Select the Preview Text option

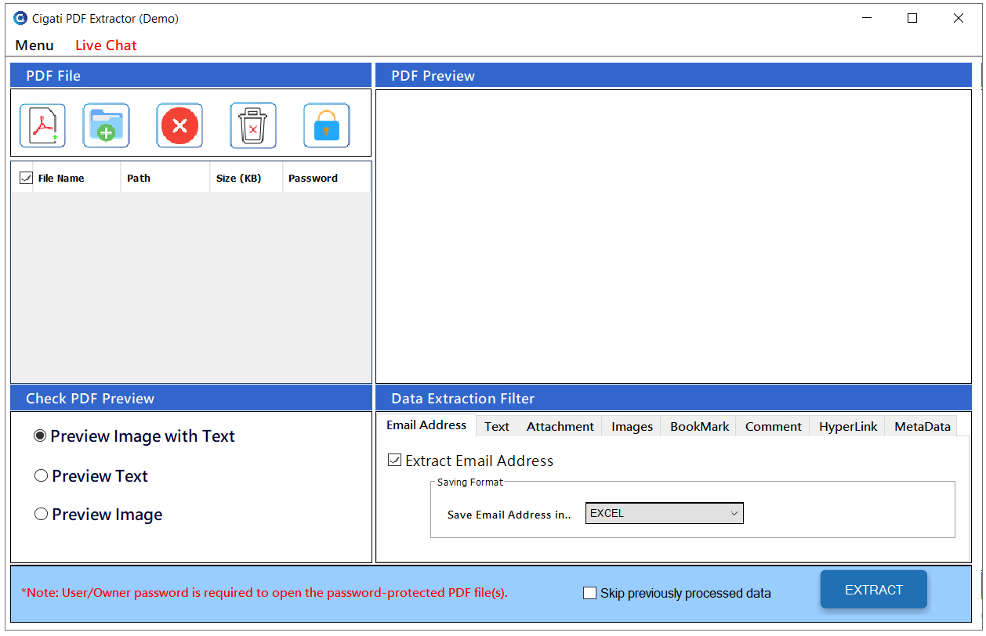click(41, 475)
